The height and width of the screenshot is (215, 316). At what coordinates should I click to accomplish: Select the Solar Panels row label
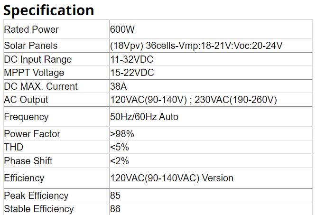click(x=30, y=46)
